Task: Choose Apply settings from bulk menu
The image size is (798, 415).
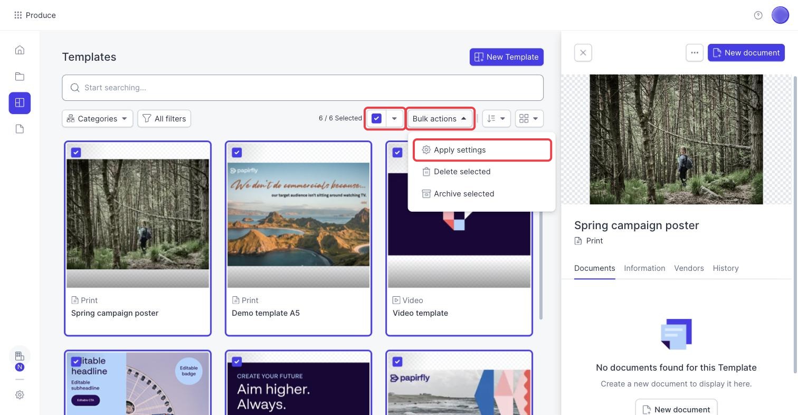Action: click(482, 150)
